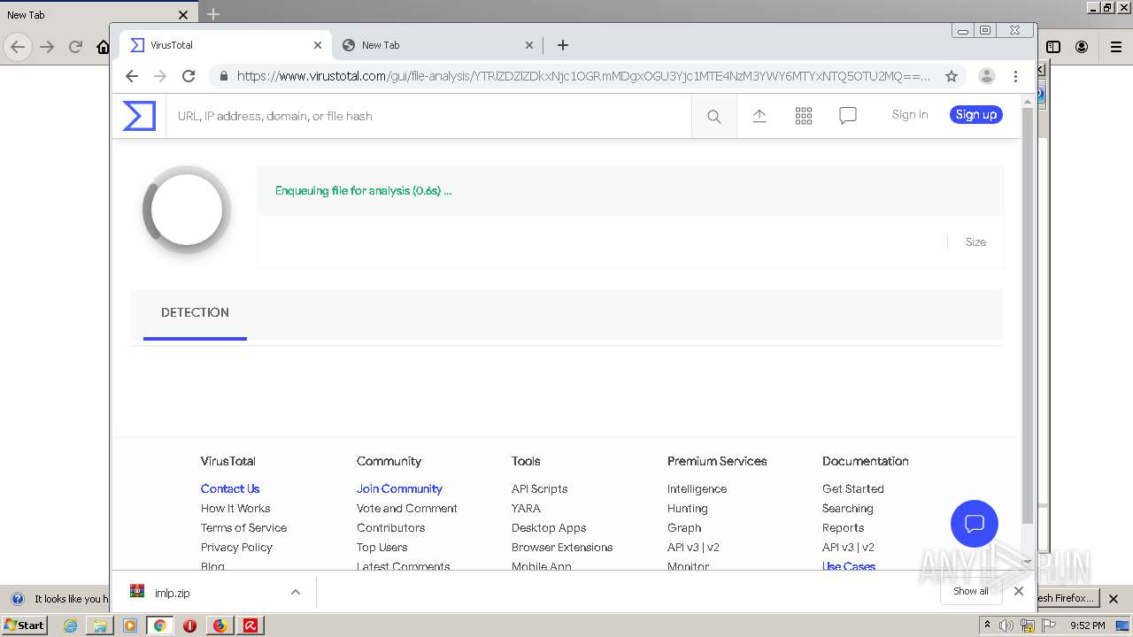
Task: Open the Searching documentation link
Action: [847, 508]
